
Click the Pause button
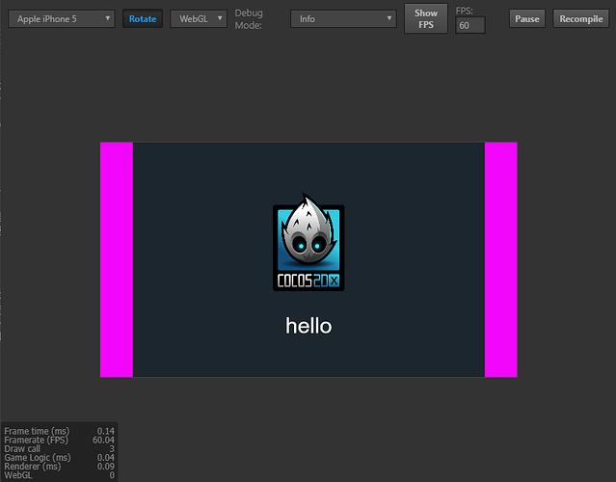tap(526, 19)
